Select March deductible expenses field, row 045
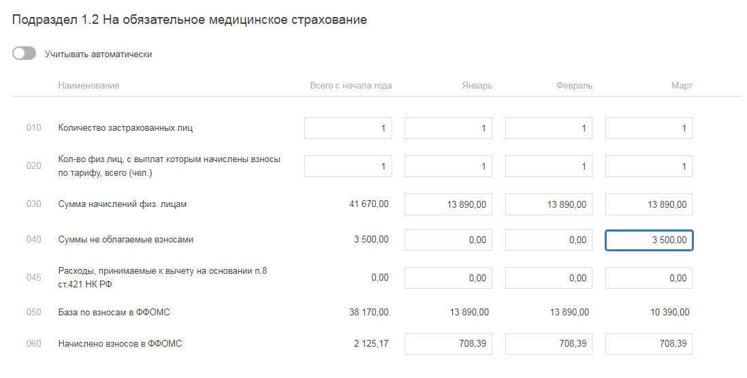This screenshot has height=378, width=747. tap(648, 278)
